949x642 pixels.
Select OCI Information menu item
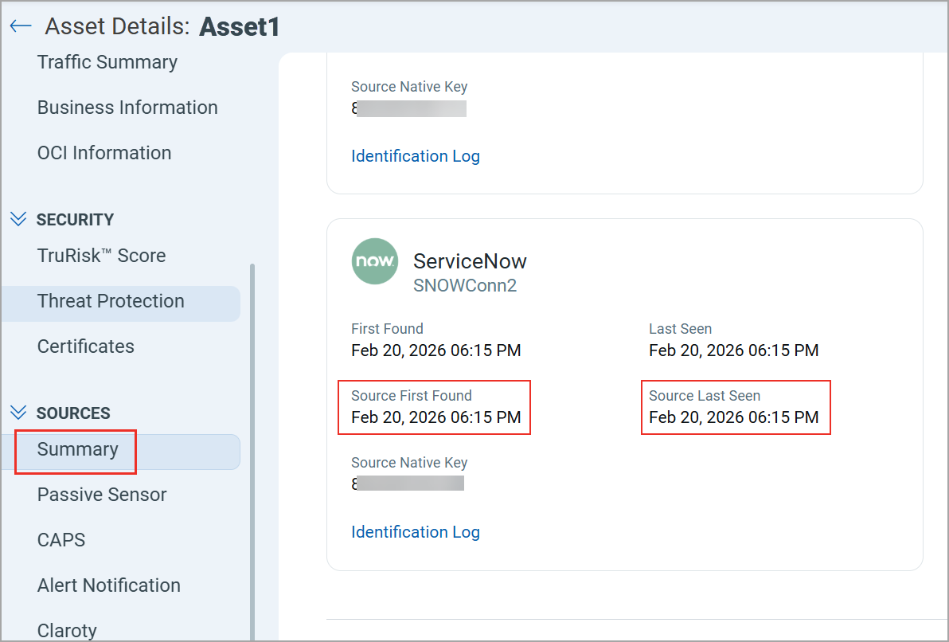coord(104,153)
